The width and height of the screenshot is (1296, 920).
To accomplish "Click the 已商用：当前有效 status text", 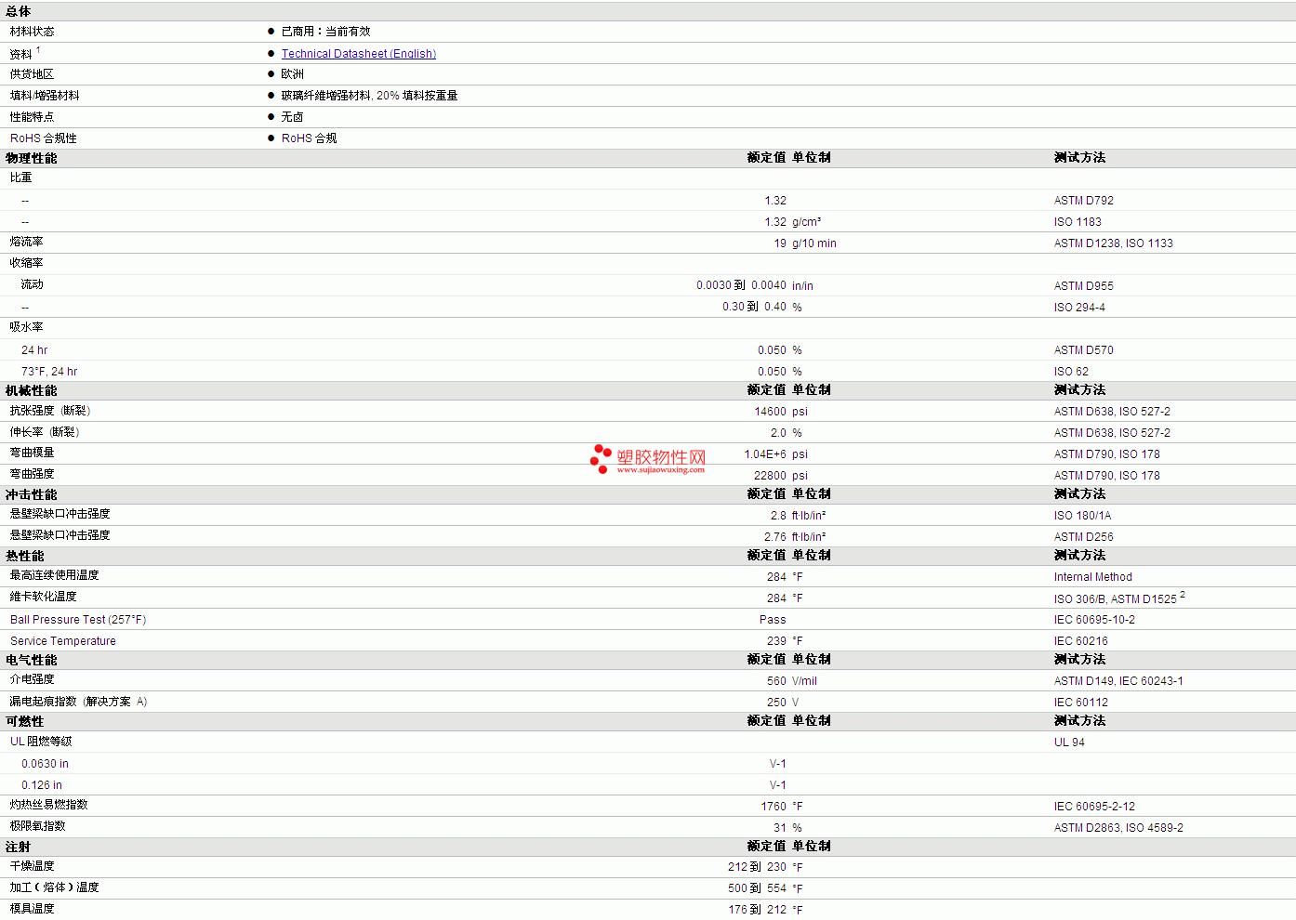I will (x=325, y=32).
